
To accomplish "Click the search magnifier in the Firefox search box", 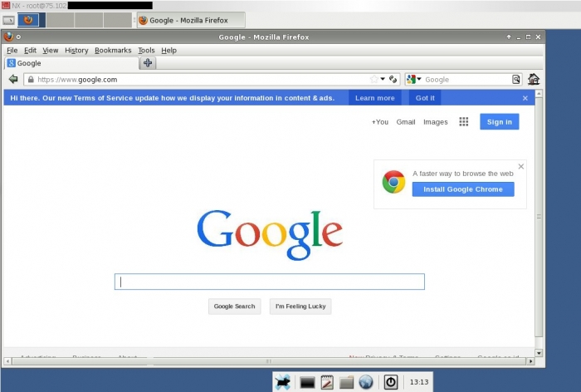I will (x=515, y=79).
